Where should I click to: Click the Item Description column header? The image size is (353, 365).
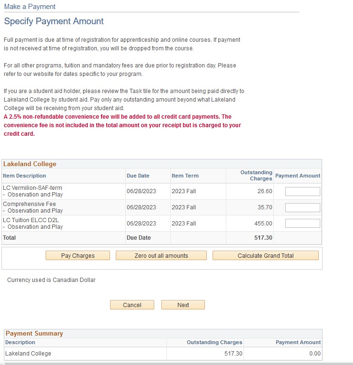(25, 176)
